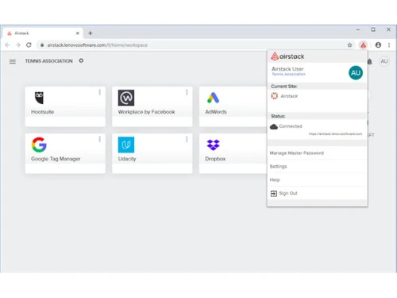The height and width of the screenshot is (298, 397).
Task: Click the Connected status text
Action: [x=291, y=126]
